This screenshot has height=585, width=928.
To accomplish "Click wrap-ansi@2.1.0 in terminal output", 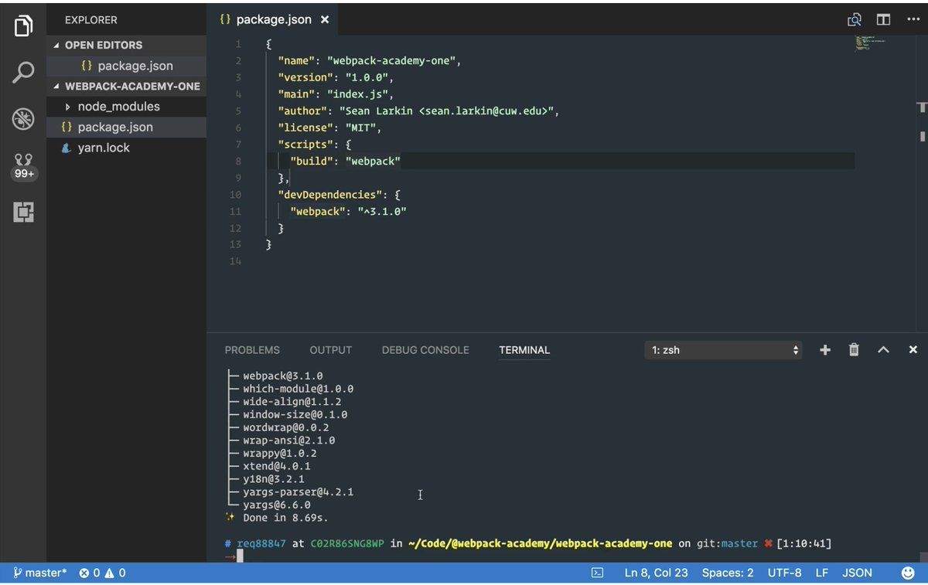I will 289,440.
